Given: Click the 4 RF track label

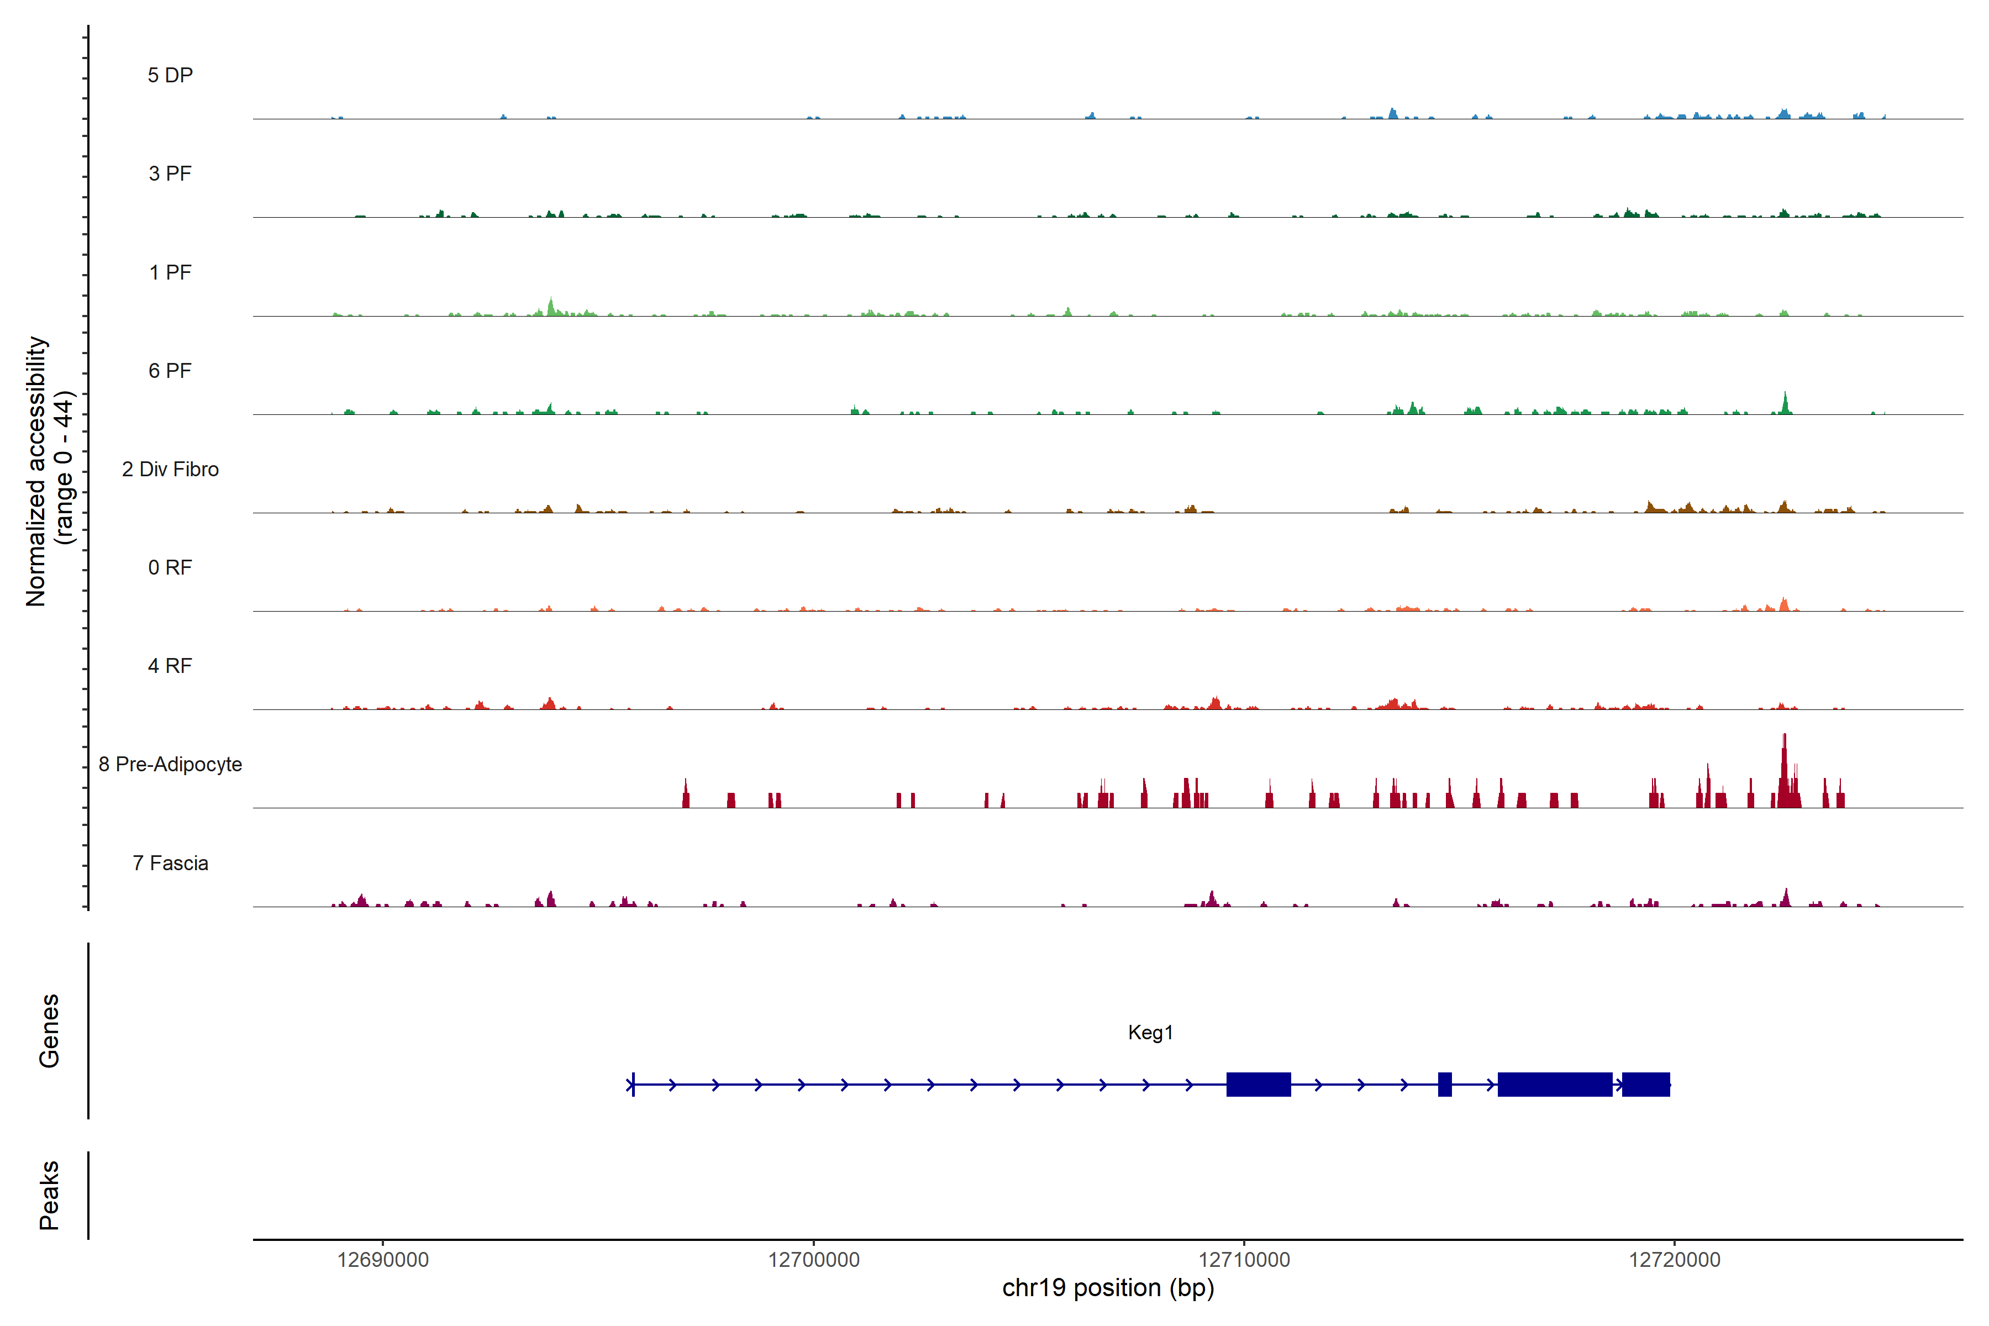Looking at the screenshot, I should (x=170, y=666).
